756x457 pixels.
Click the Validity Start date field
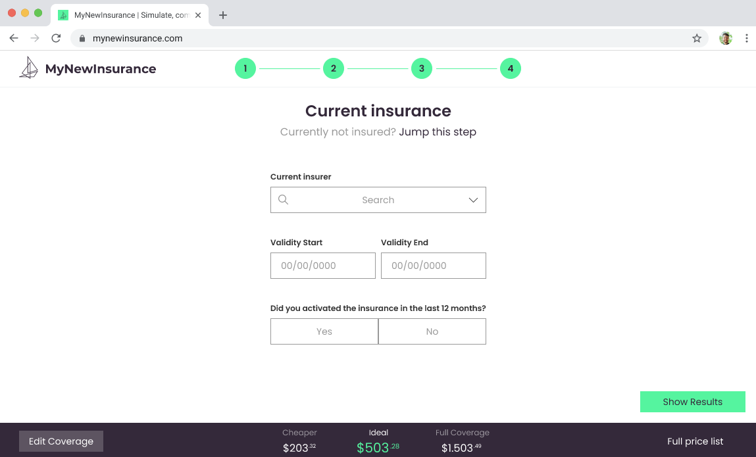click(x=322, y=266)
